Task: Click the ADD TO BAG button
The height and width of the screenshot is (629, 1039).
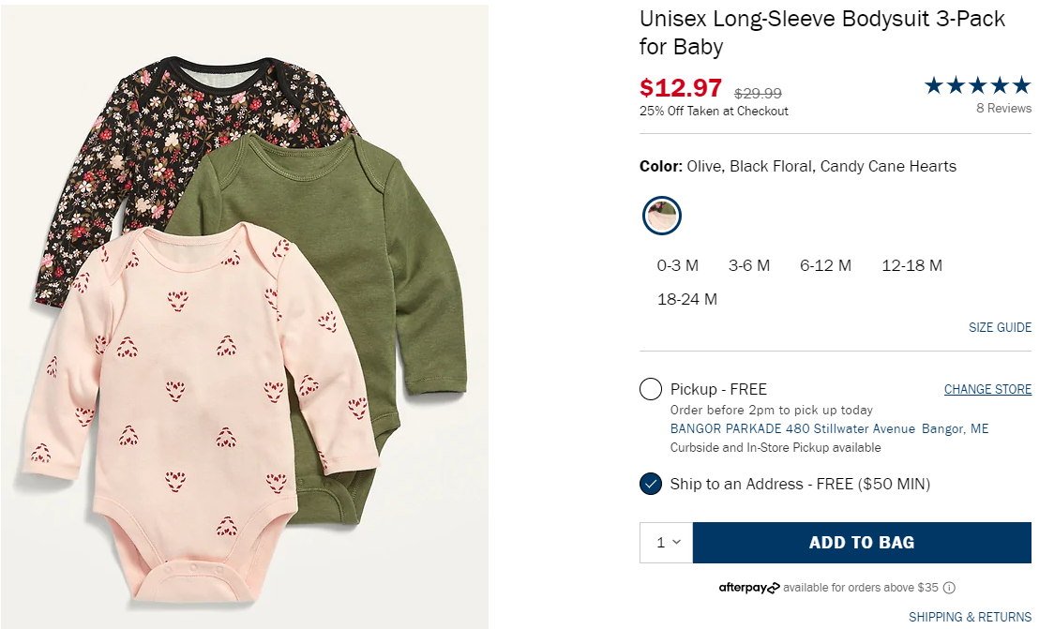Action: pos(861,542)
